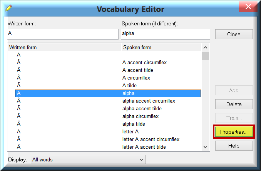The image size is (261, 171).
Task: Click into the Spoken form text field
Action: [x=166, y=34]
